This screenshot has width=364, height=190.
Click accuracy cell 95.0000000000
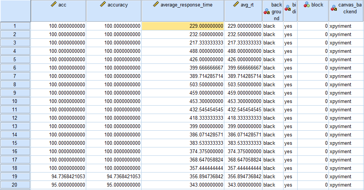click(x=114, y=185)
